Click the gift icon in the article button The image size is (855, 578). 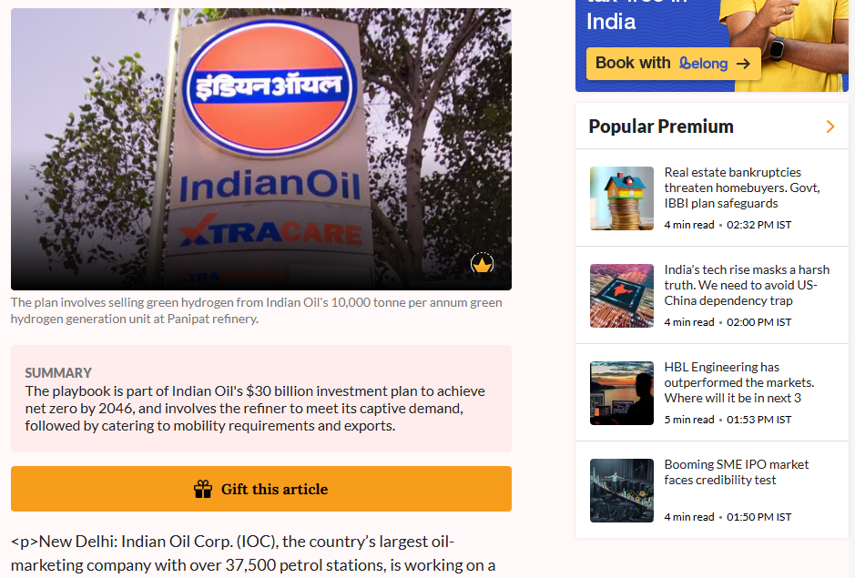point(203,489)
